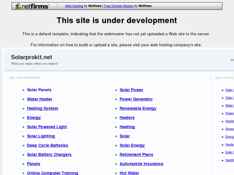Open the Panels related search link
The width and height of the screenshot is (234, 175).
[x=33, y=164]
